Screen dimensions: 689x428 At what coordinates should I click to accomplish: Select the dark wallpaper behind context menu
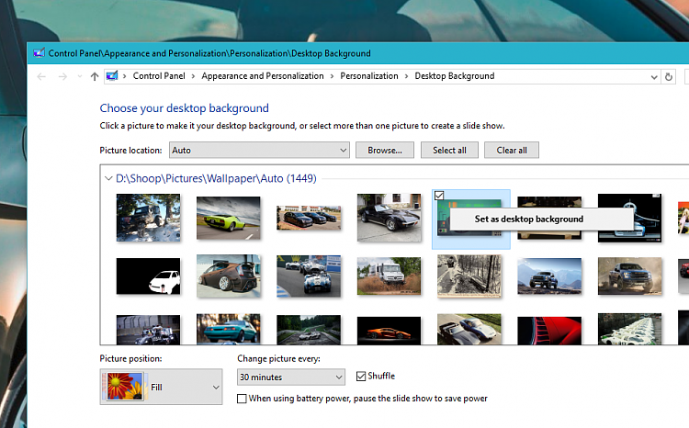[x=549, y=218]
